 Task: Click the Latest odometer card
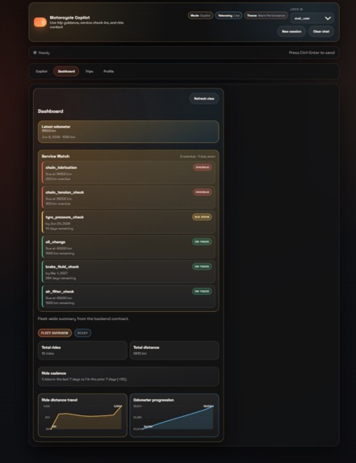coord(128,132)
